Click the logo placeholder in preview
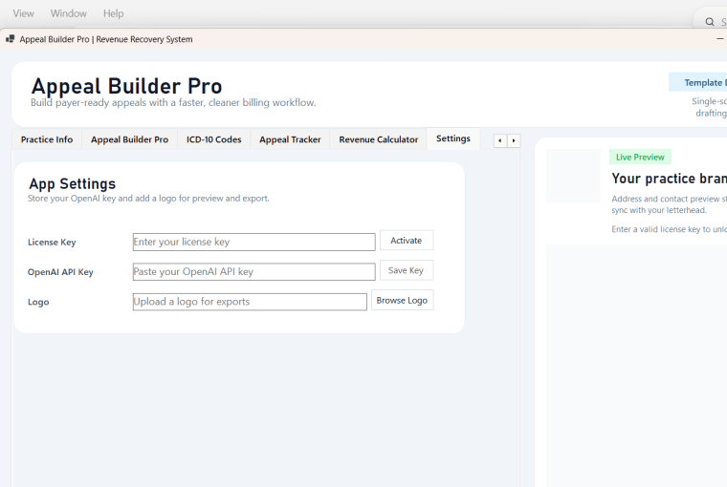727x487 pixels. pos(573,176)
